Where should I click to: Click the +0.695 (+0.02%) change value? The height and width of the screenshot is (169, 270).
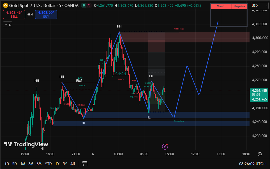coord(188,6)
